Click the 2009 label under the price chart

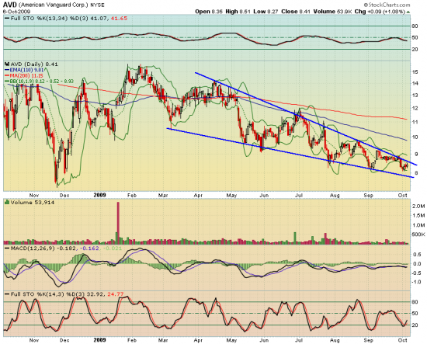[x=99, y=195]
